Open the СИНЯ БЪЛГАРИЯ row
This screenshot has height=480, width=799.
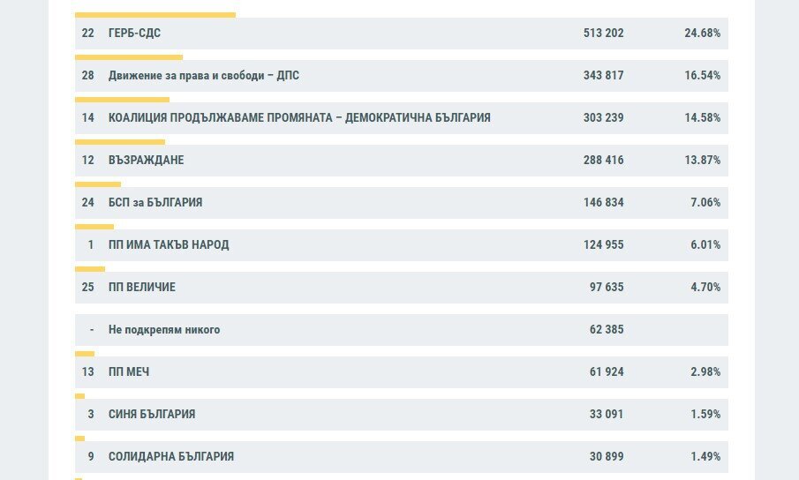coord(402,414)
